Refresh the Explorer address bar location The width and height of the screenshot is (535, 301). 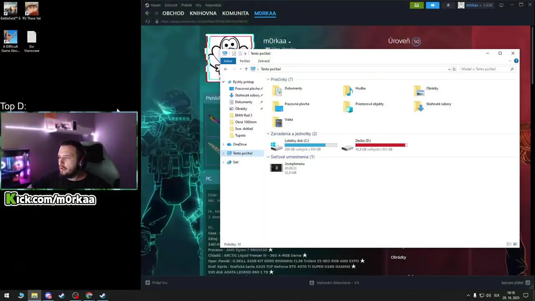pyautogui.click(x=454, y=69)
